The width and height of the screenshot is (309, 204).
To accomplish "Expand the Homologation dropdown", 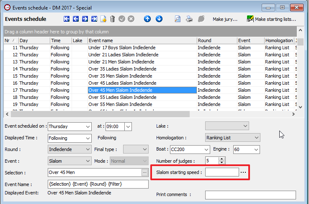I will [x=256, y=138].
